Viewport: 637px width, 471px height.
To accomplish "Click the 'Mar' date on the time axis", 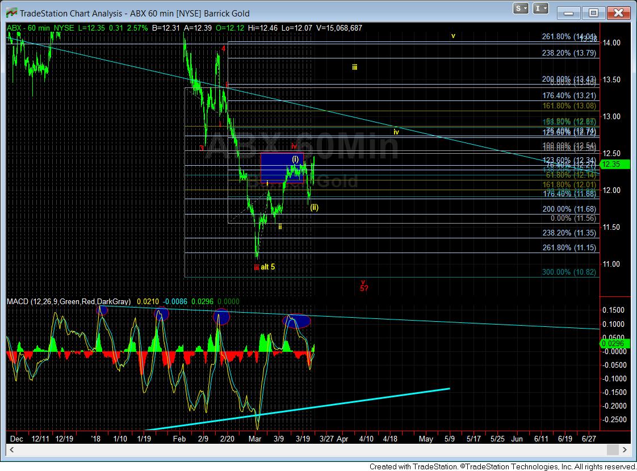I will coord(254,439).
